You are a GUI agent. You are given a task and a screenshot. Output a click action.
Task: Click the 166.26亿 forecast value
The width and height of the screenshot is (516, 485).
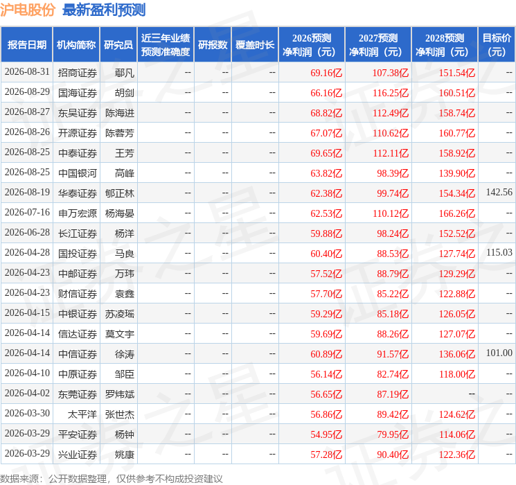tap(457, 213)
